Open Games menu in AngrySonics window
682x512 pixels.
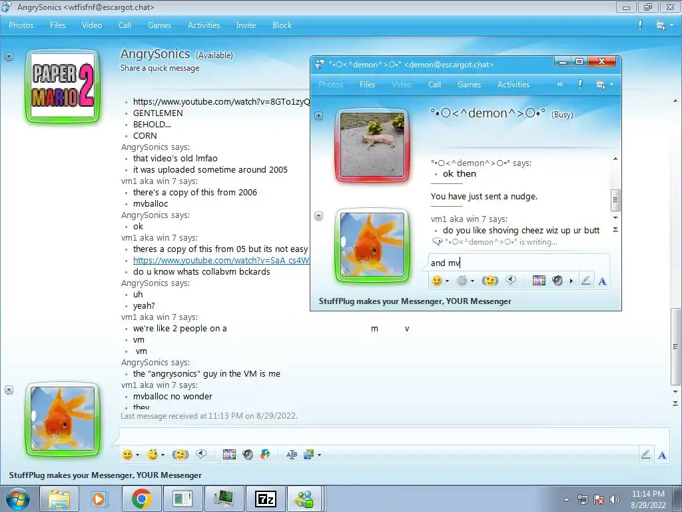pyautogui.click(x=160, y=25)
